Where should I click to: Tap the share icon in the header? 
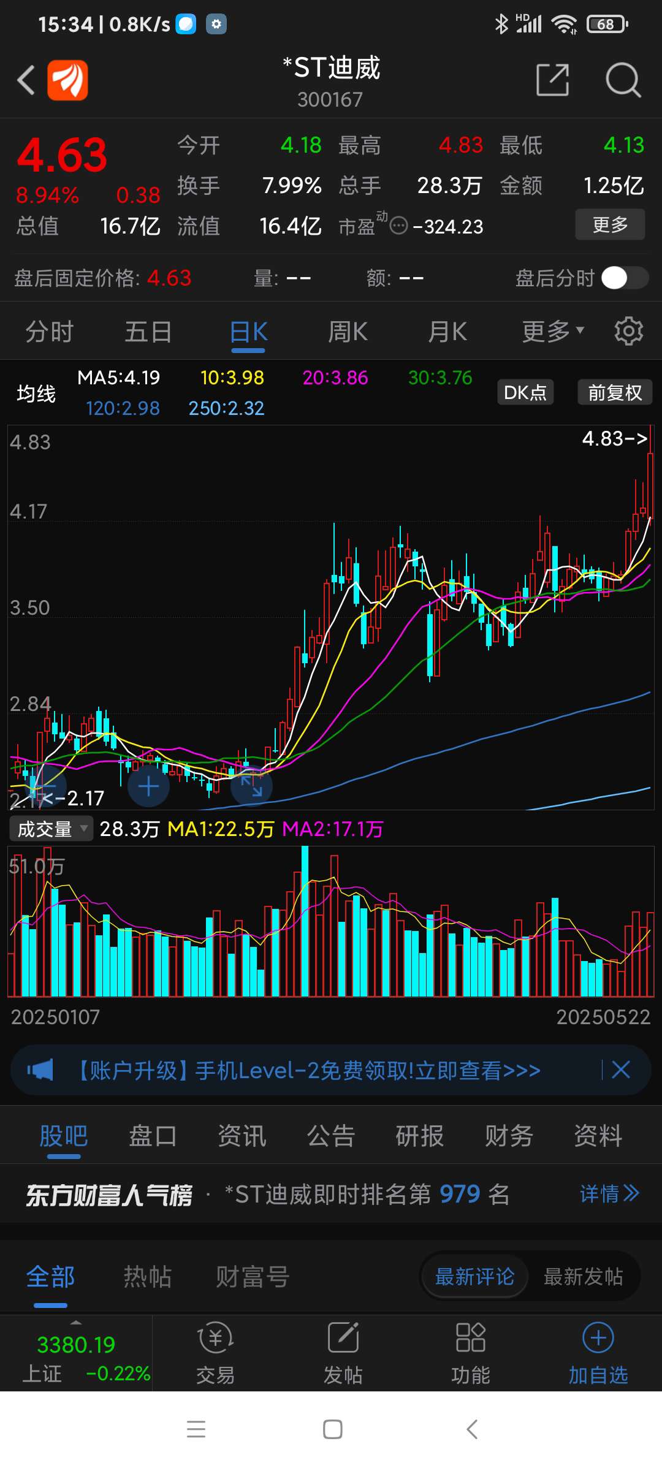pos(552,80)
